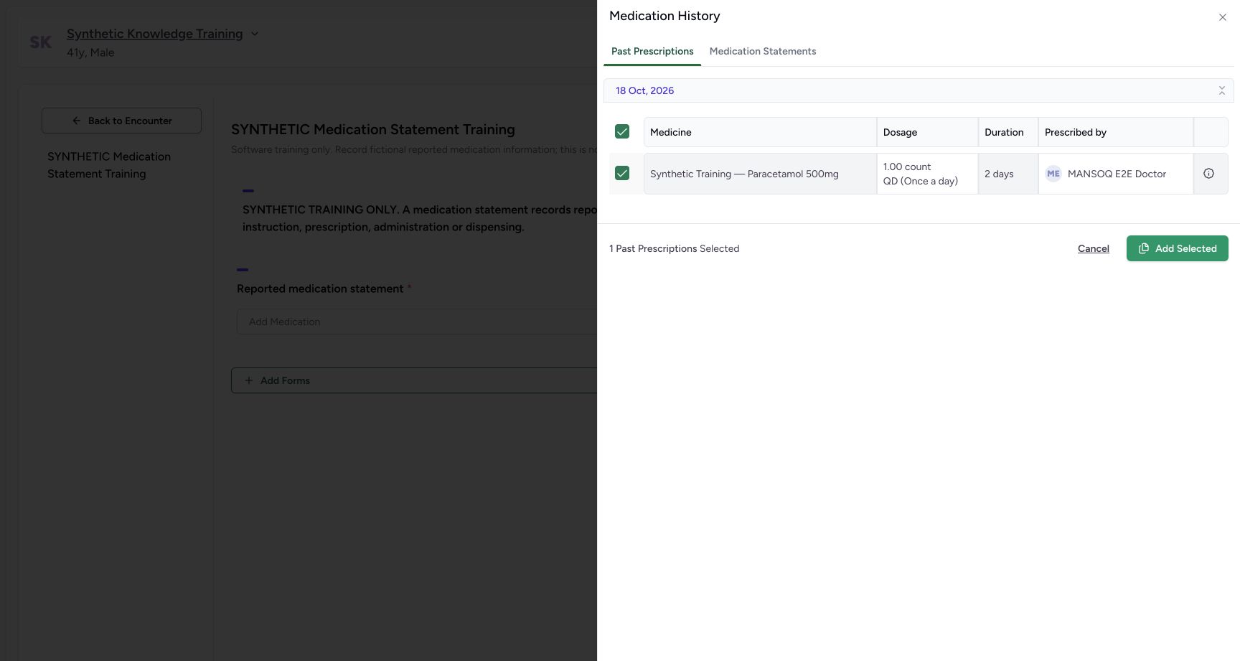
Task: Expand the patient name dropdown chevron
Action: 254,34
